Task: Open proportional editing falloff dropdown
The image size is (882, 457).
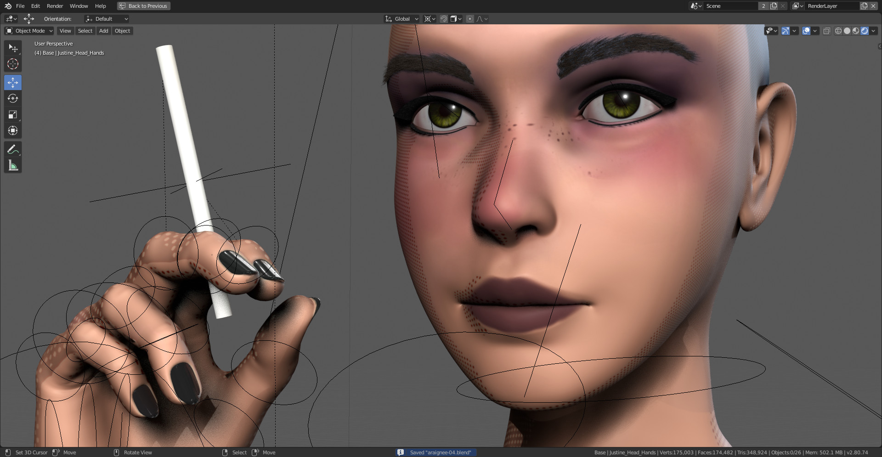Action: [x=482, y=19]
